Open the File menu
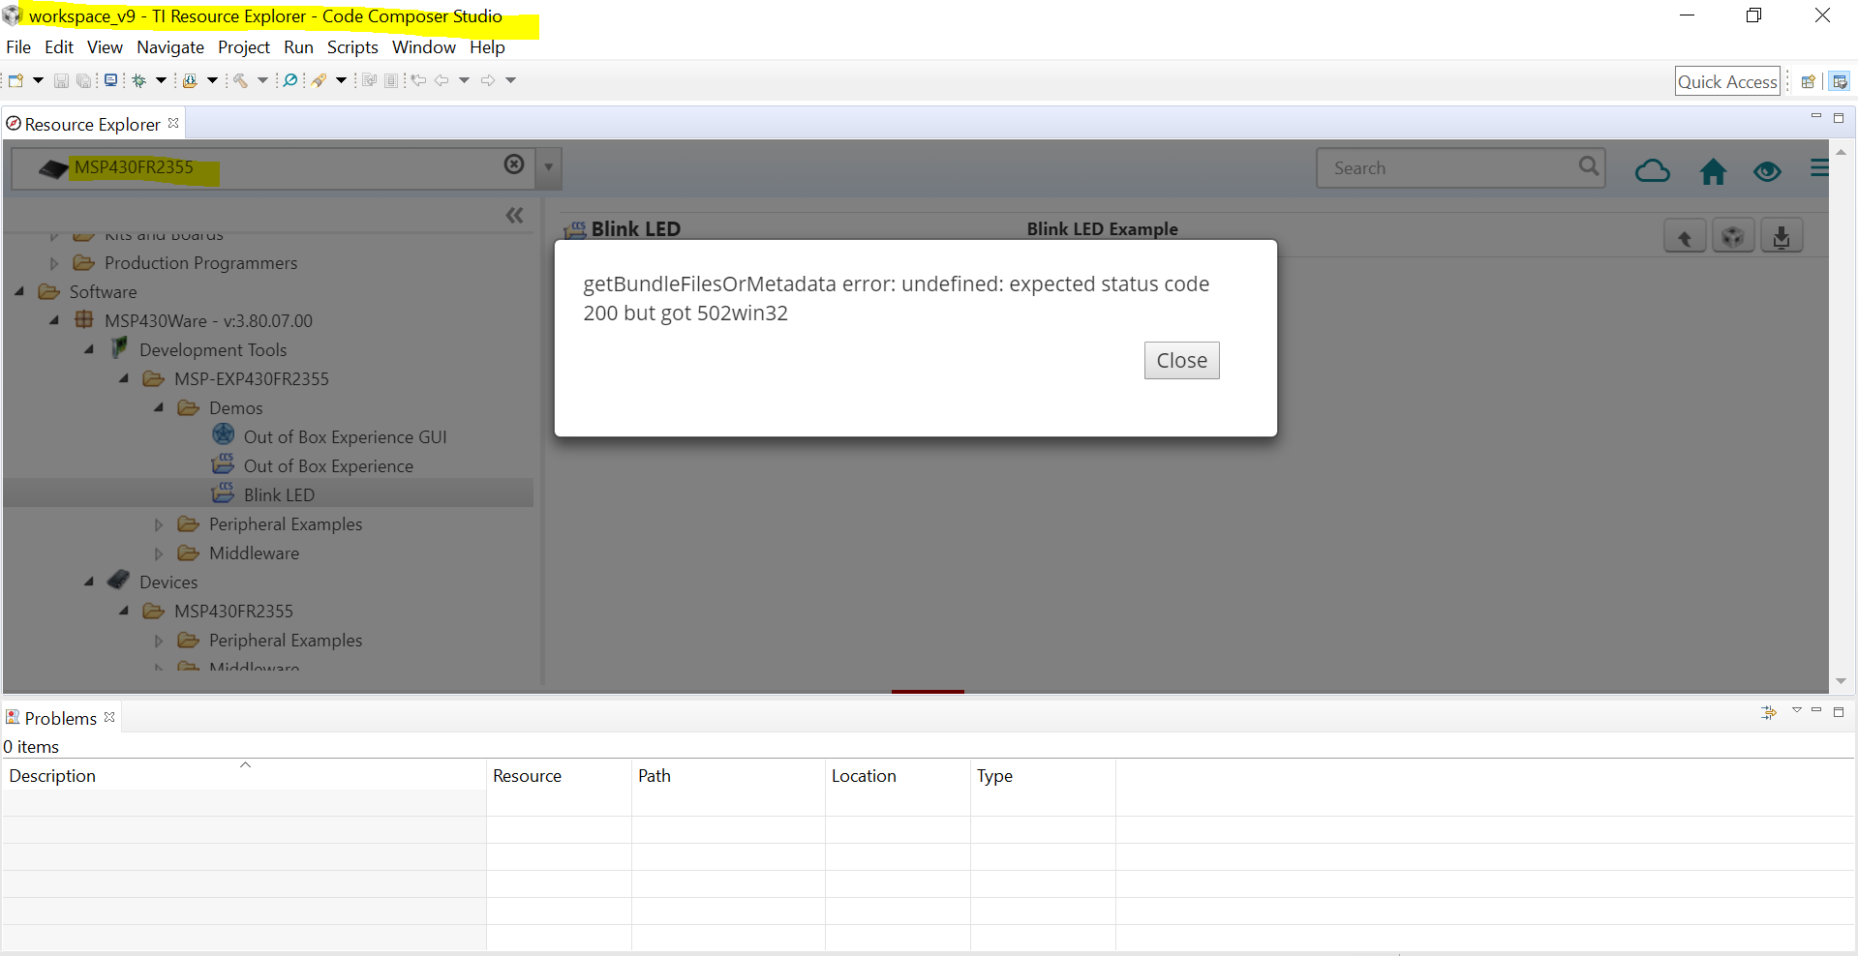This screenshot has height=956, width=1858. (18, 47)
